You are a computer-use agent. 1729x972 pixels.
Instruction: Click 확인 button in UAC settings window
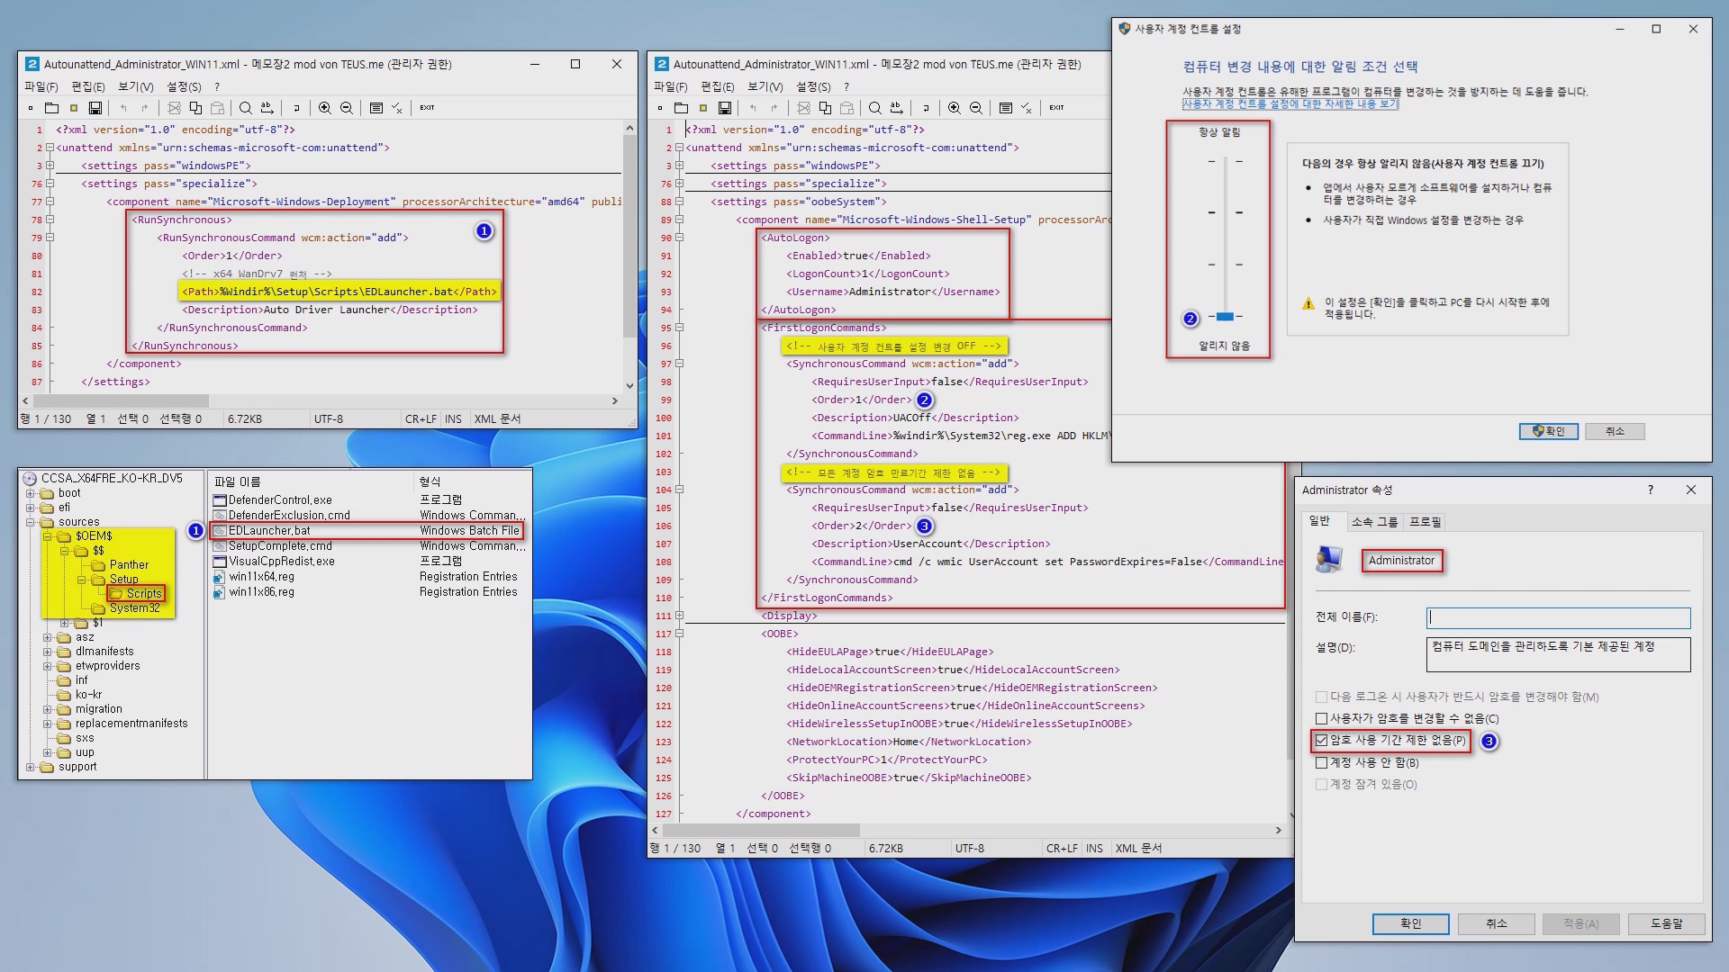[1548, 431]
